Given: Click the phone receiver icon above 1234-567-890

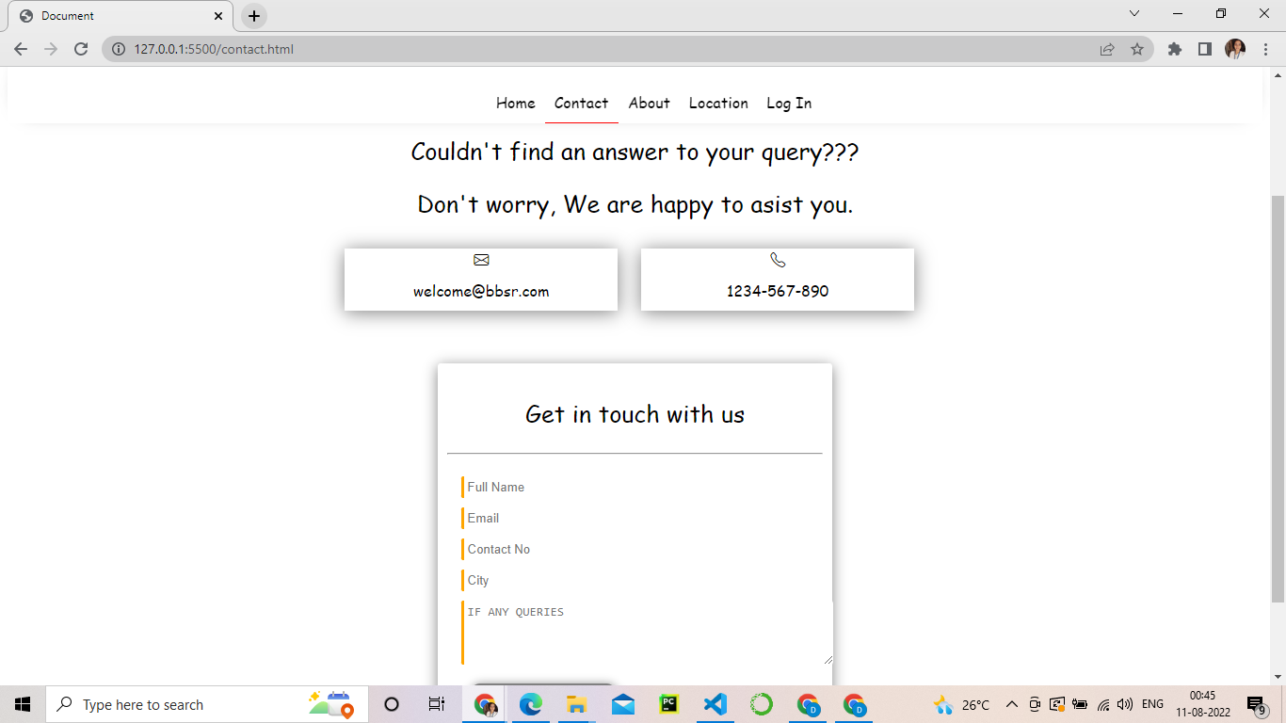Looking at the screenshot, I should (777, 259).
